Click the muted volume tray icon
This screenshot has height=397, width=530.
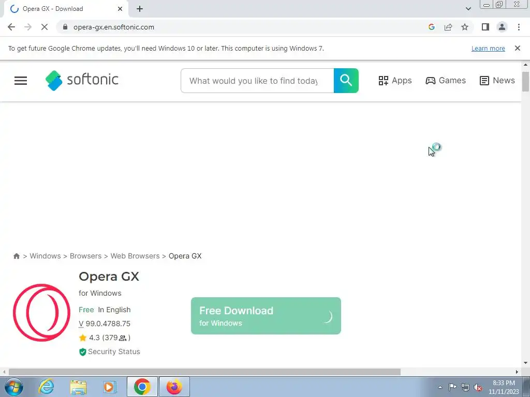coord(478,387)
